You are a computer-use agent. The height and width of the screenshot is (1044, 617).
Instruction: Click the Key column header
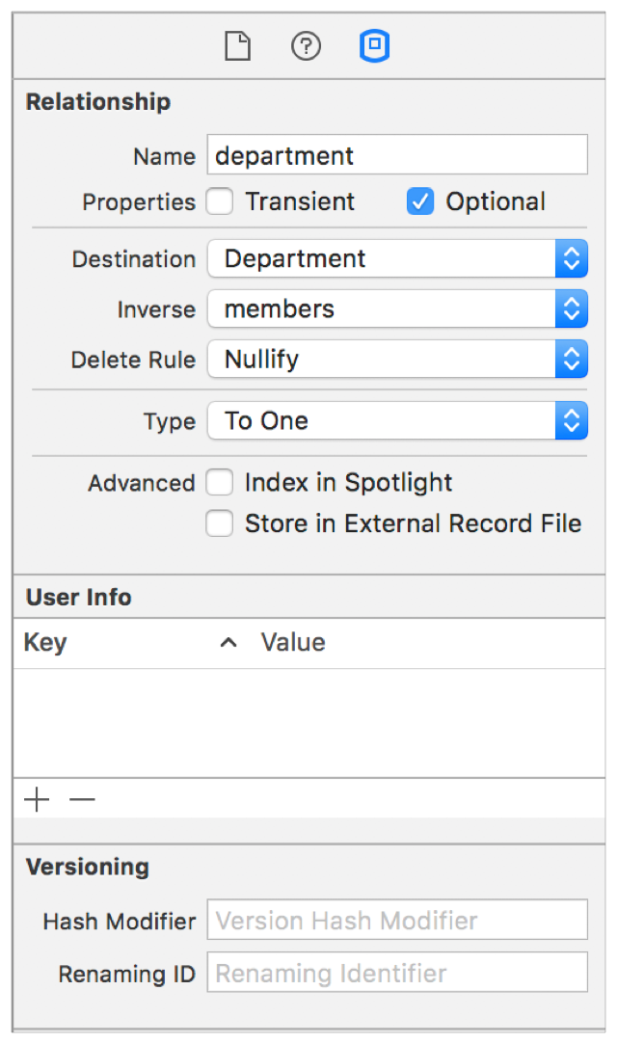(x=45, y=643)
